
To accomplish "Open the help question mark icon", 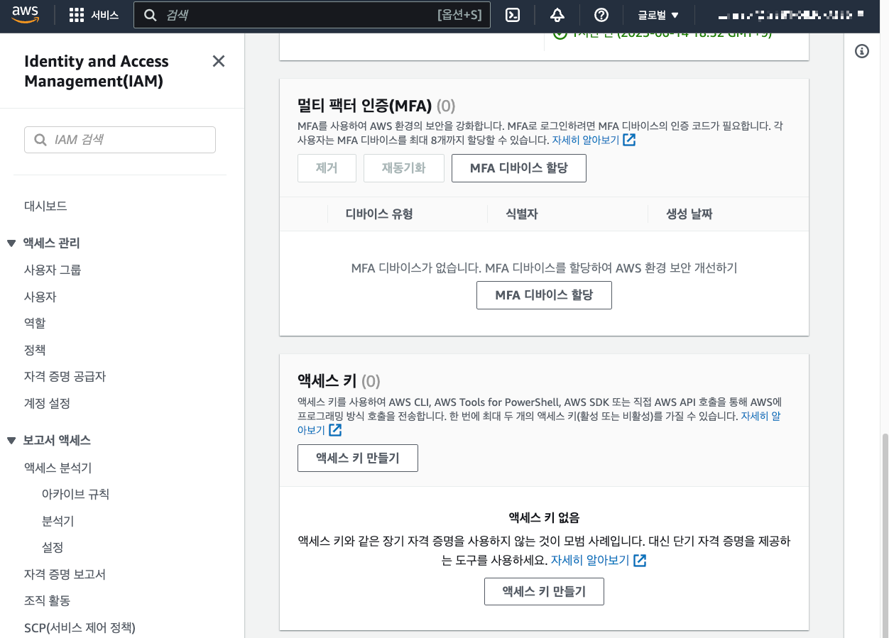I will [x=601, y=15].
